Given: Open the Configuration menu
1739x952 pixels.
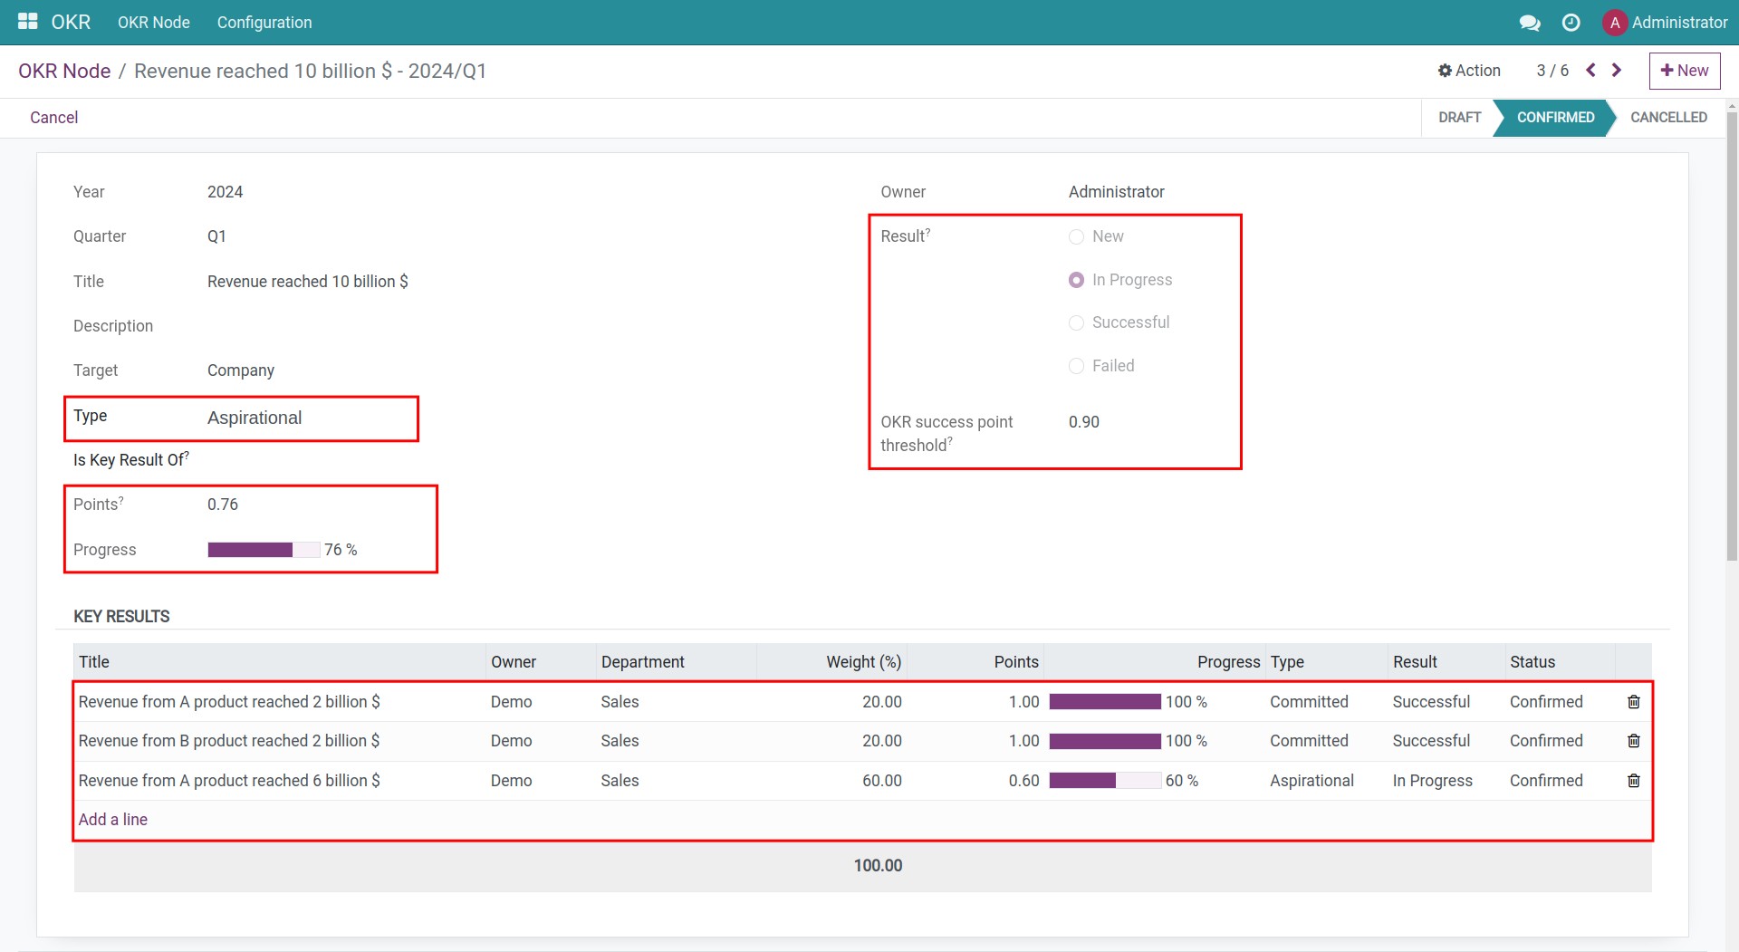Looking at the screenshot, I should (264, 22).
